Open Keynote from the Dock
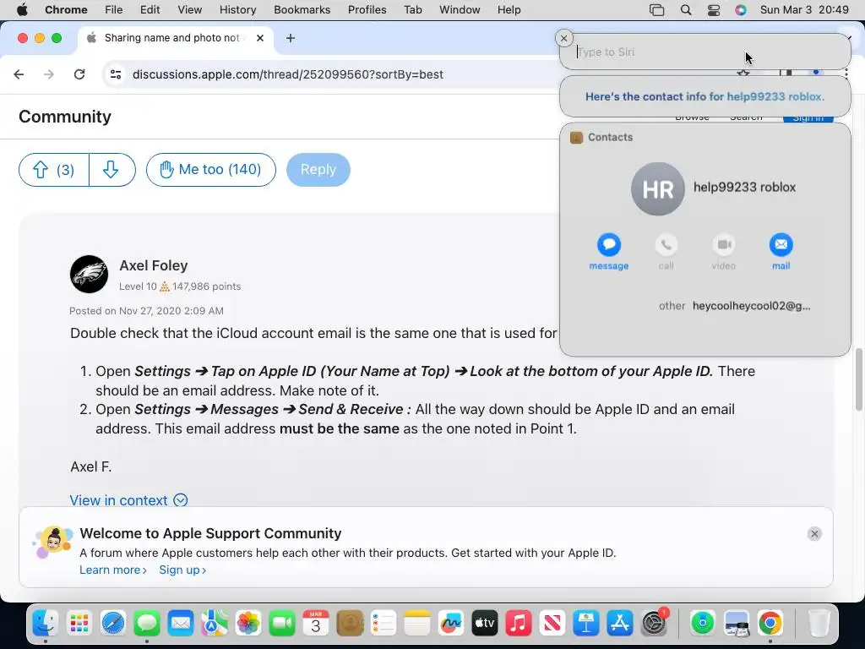 pyautogui.click(x=586, y=624)
